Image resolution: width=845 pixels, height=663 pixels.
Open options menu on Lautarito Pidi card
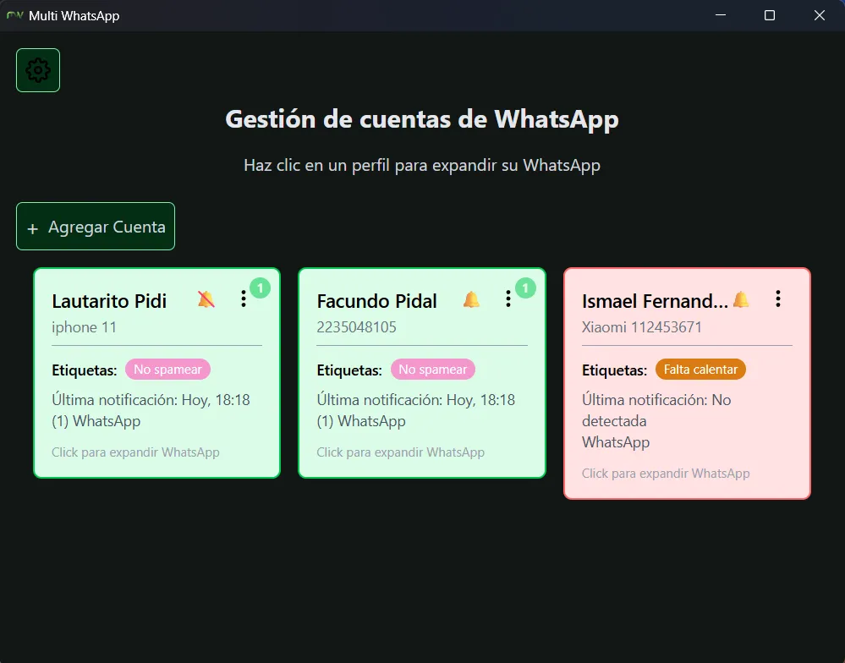(243, 299)
